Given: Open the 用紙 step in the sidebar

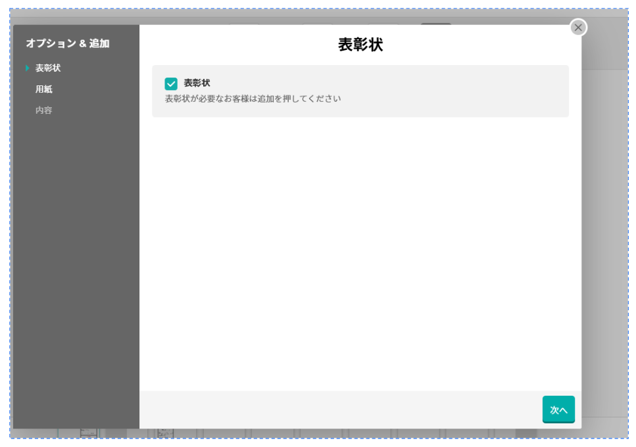Looking at the screenshot, I should (x=44, y=89).
